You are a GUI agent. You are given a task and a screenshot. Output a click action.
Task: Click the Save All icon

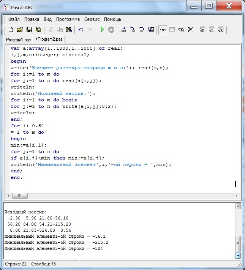(38, 30)
